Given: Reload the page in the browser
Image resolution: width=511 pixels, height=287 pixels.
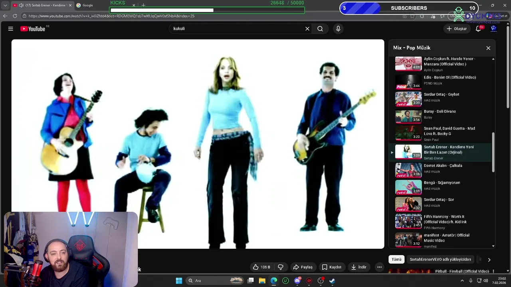Looking at the screenshot, I should [x=15, y=16].
